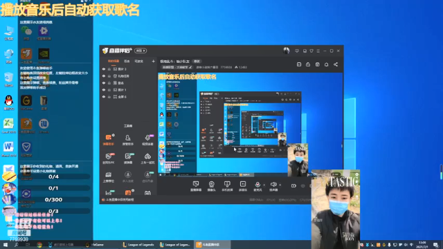Select the first highlighted scene tab
Screen dimensions: 443x249
(x=114, y=62)
